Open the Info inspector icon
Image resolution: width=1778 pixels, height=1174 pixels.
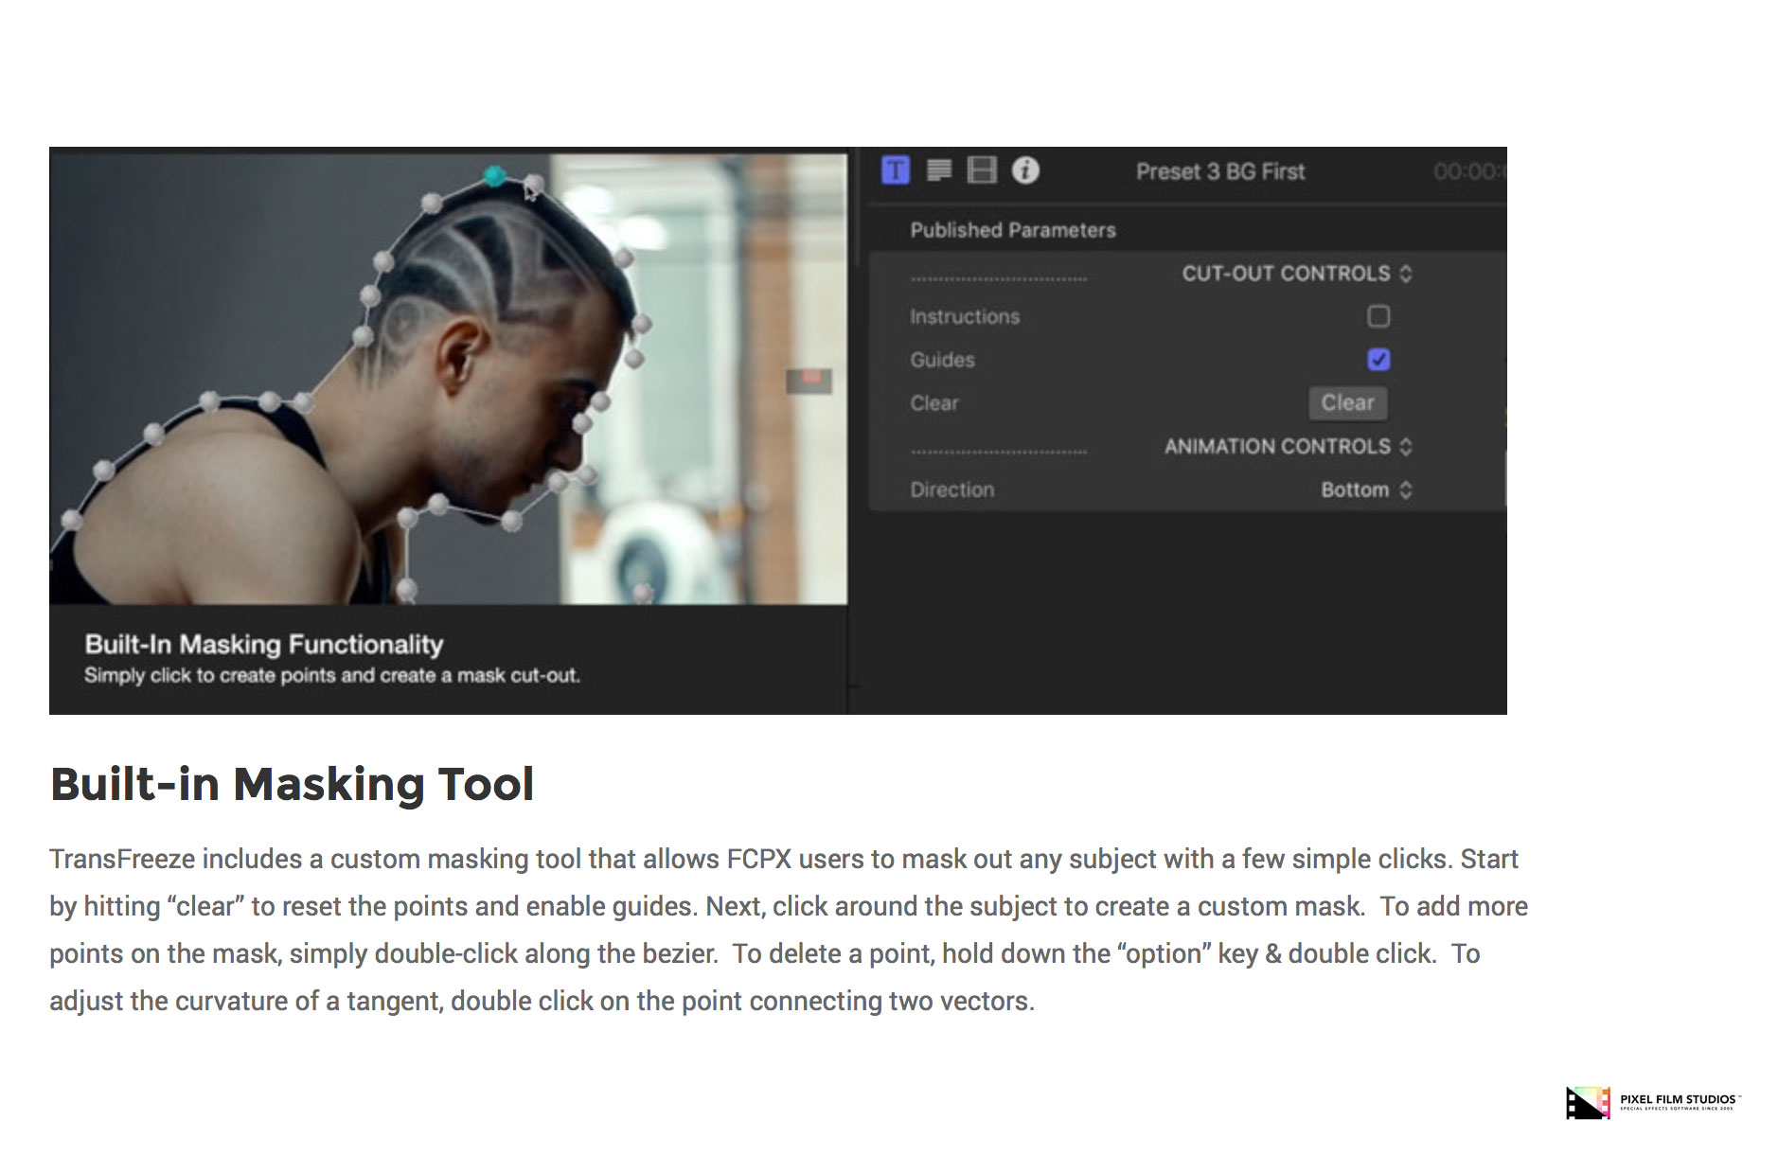tap(1025, 170)
